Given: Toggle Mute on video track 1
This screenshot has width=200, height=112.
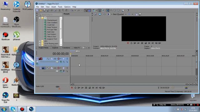Looking at the screenshot, I should (x=63, y=59).
